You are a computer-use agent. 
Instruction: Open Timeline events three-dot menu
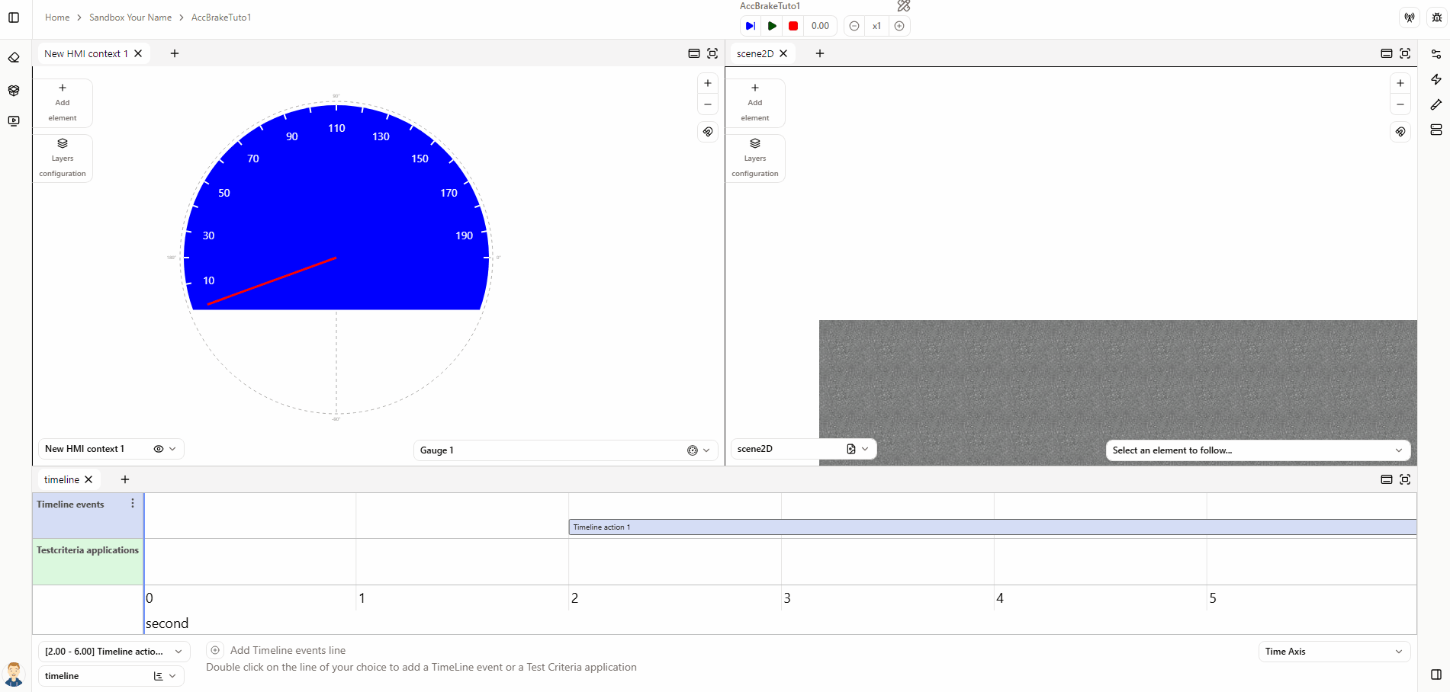click(133, 504)
